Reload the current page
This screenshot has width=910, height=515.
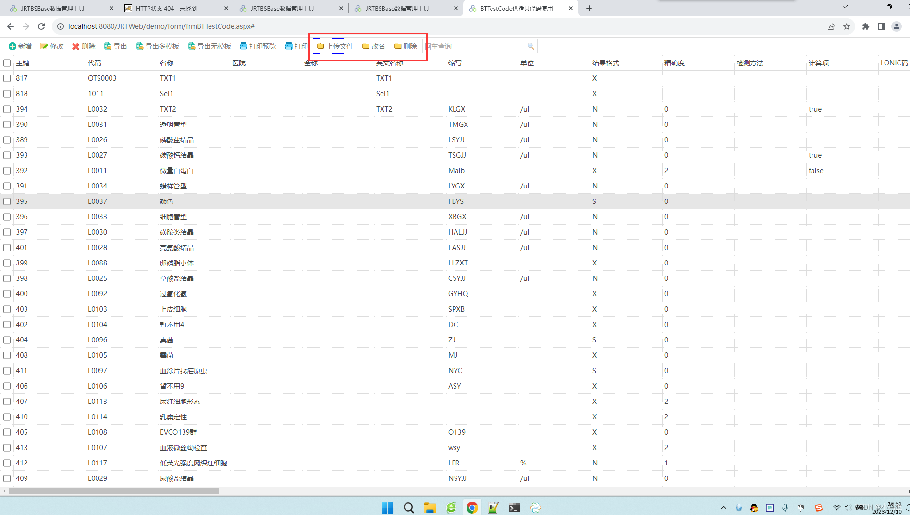(x=41, y=26)
